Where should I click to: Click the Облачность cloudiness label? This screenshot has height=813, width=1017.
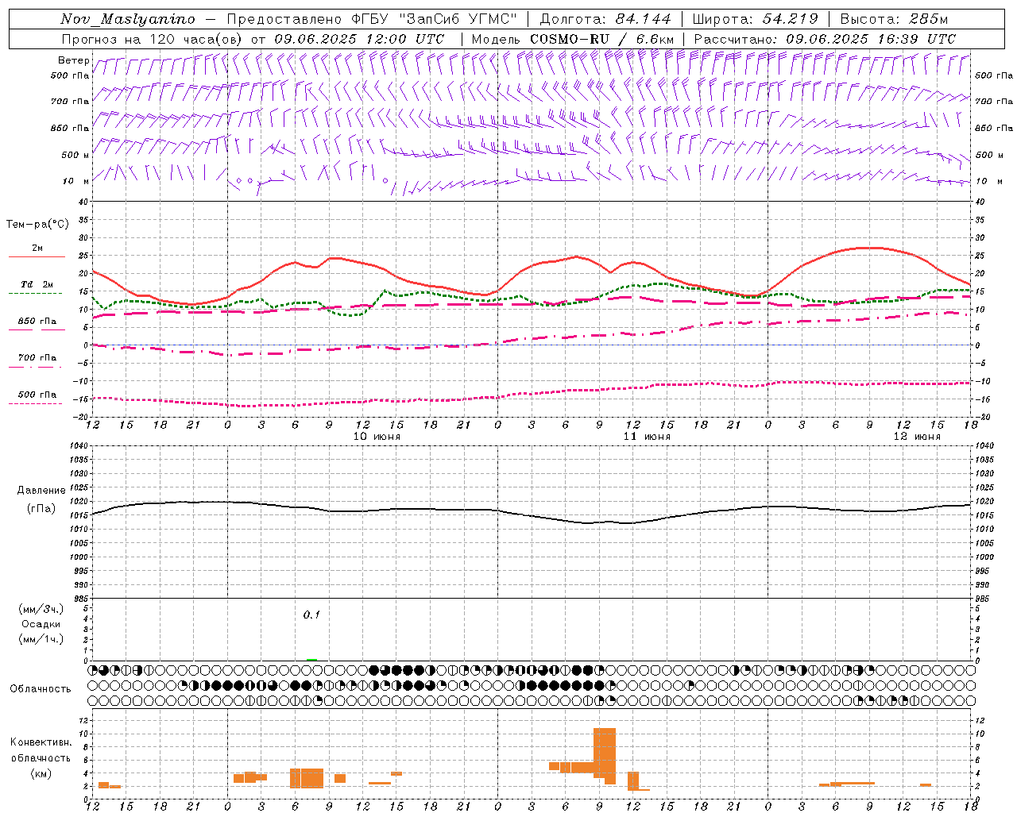pos(41,688)
